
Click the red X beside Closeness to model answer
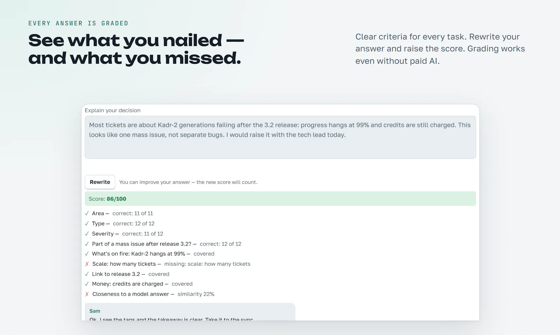tap(87, 294)
